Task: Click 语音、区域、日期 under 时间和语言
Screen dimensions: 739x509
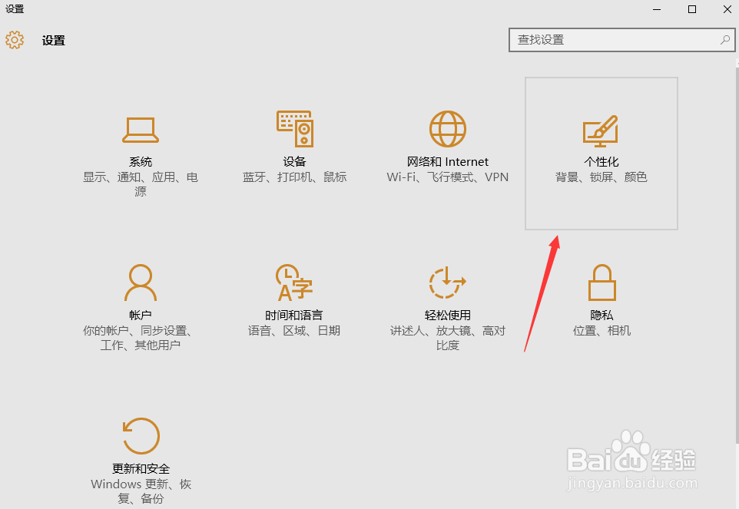Action: point(293,330)
